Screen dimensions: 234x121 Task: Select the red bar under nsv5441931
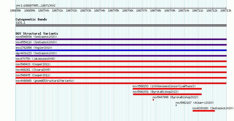click(167, 94)
